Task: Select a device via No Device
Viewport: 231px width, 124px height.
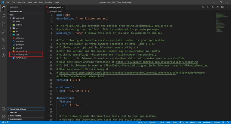Action: 207,122
